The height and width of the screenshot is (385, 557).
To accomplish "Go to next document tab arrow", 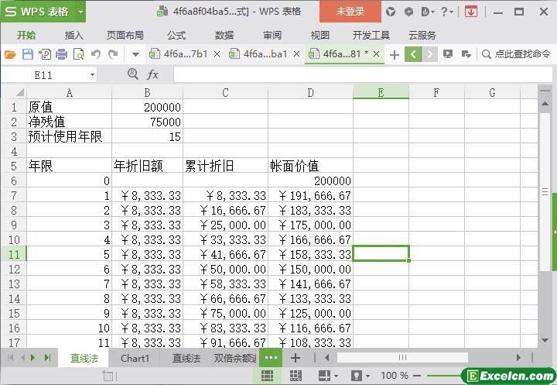I will coord(429,54).
